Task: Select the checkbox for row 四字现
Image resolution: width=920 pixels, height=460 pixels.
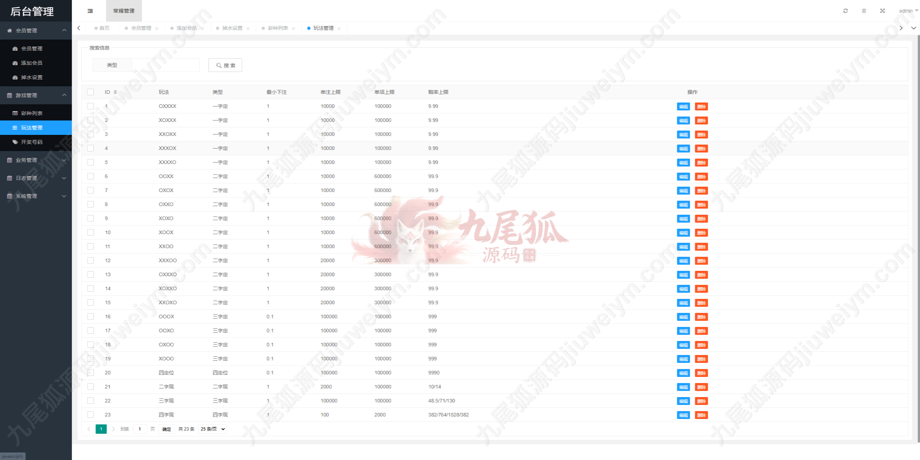Action: [91, 415]
